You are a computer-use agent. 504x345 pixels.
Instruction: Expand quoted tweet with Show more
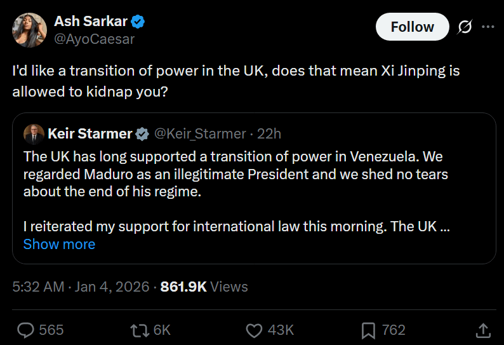[x=59, y=244]
